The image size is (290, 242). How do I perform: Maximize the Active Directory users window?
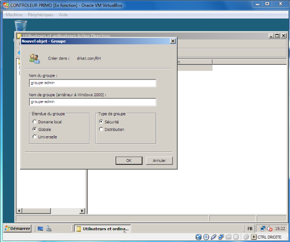[277, 36]
